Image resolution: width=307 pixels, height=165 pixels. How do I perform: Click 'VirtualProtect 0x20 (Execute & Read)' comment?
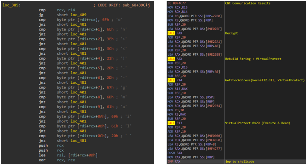tap(258, 123)
